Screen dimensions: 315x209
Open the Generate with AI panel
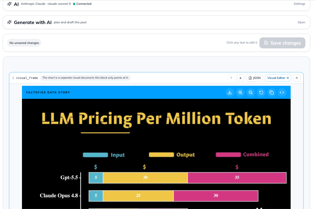(301, 22)
